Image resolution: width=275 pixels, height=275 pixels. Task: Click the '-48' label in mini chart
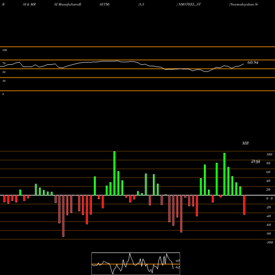tap(178, 261)
